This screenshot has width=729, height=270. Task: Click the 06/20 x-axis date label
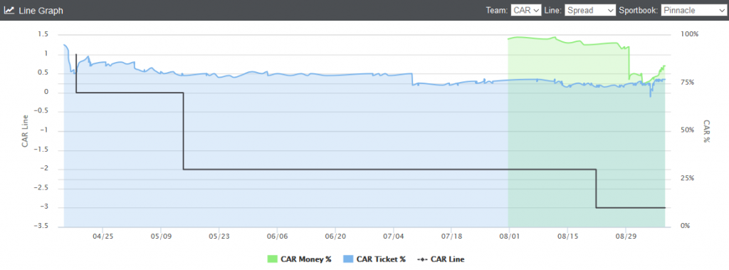pyautogui.click(x=335, y=236)
